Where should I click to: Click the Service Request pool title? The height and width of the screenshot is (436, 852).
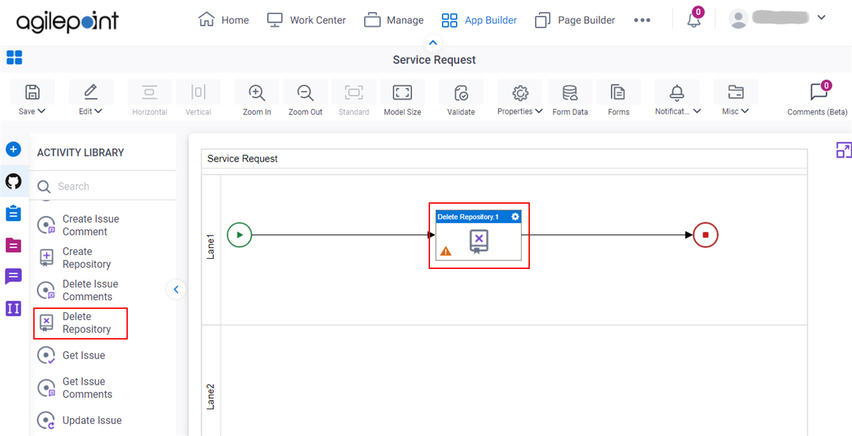tap(242, 158)
